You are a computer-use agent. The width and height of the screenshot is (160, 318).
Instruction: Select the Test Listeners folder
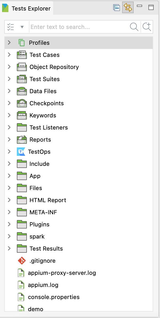[x=48, y=127]
